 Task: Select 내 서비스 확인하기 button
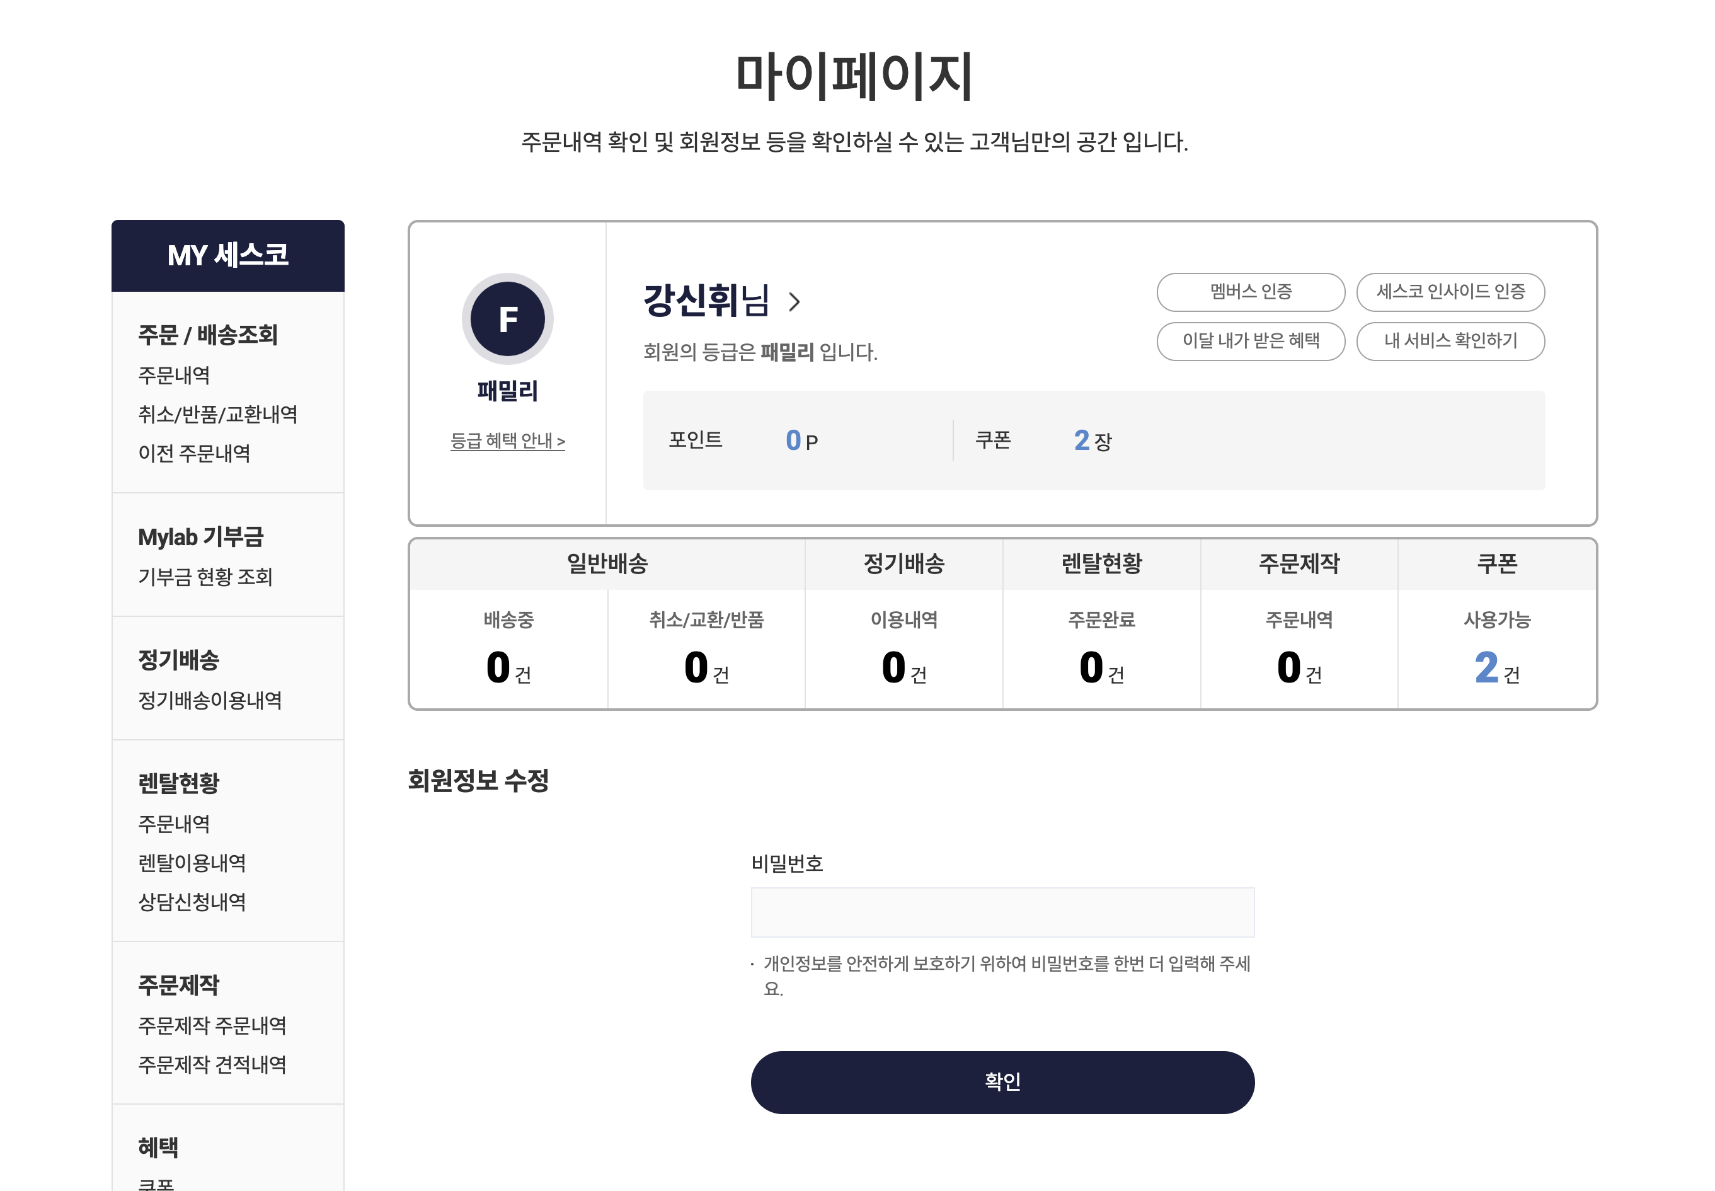tap(1449, 341)
